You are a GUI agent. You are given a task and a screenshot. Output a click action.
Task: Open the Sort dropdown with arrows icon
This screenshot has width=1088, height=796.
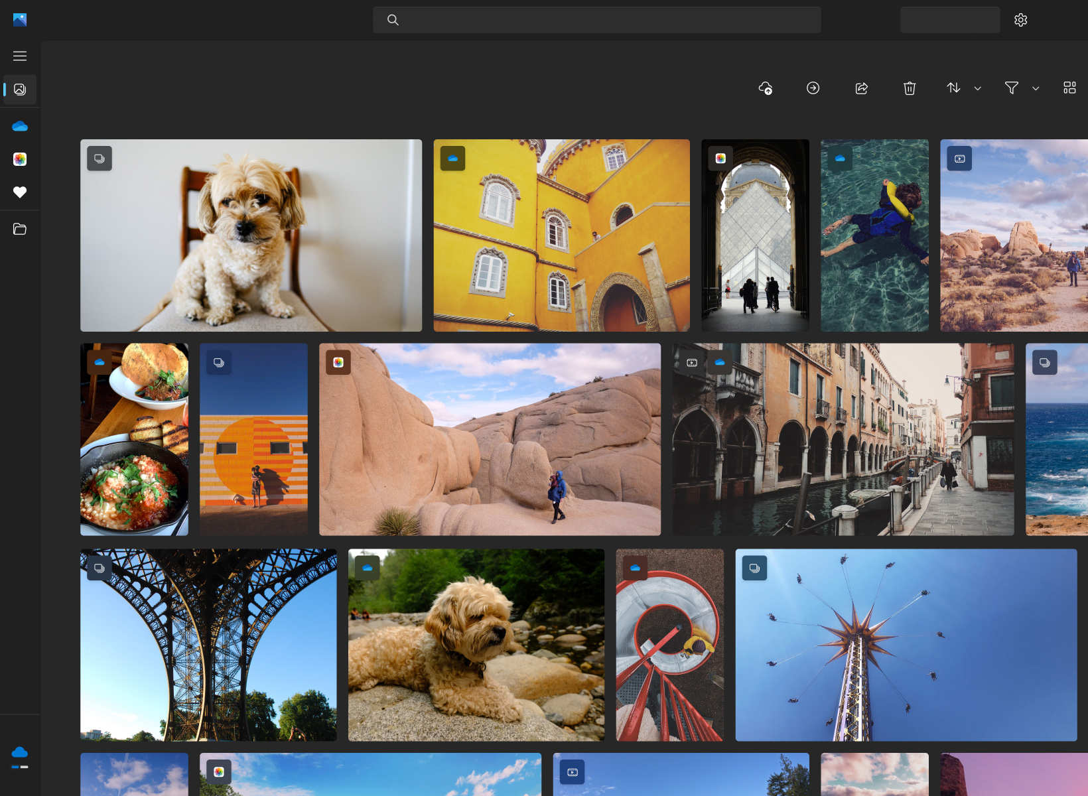coord(963,88)
